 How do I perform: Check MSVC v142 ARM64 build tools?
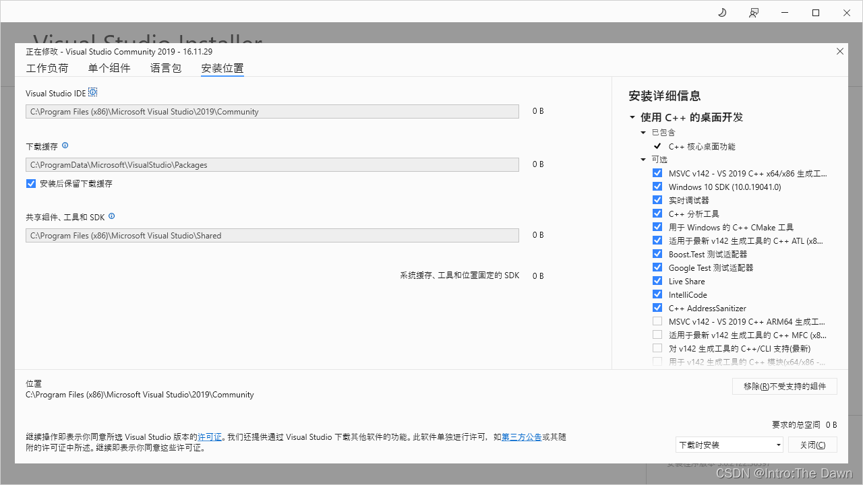(x=657, y=321)
